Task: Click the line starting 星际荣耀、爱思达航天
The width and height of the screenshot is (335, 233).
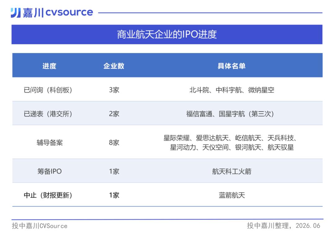Action: tap(230, 138)
